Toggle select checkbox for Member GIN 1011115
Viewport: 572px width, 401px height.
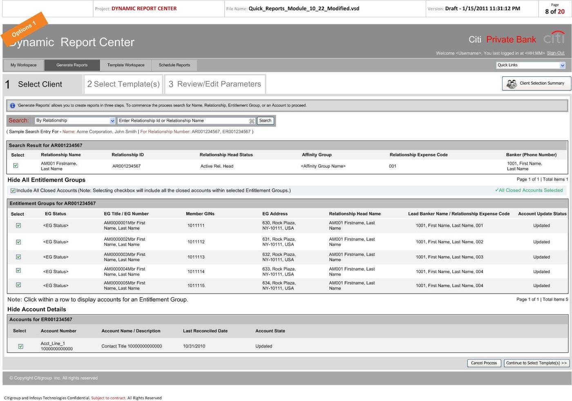[x=18, y=285]
